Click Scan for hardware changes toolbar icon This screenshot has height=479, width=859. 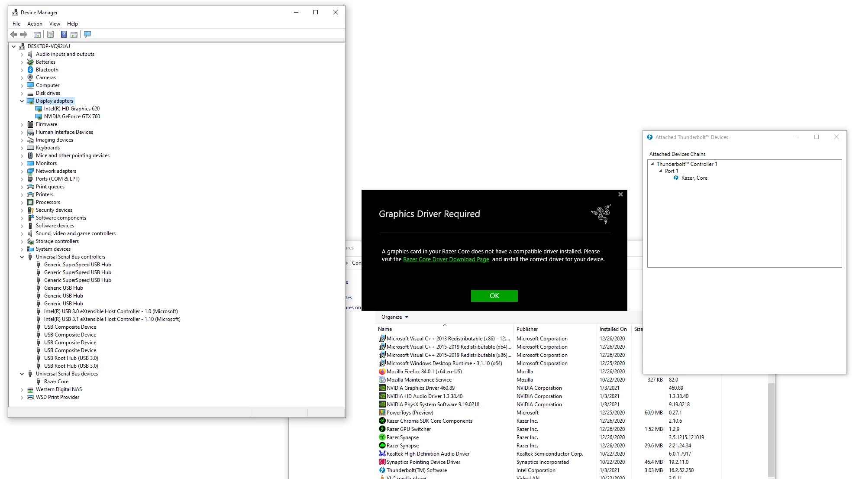tap(87, 35)
